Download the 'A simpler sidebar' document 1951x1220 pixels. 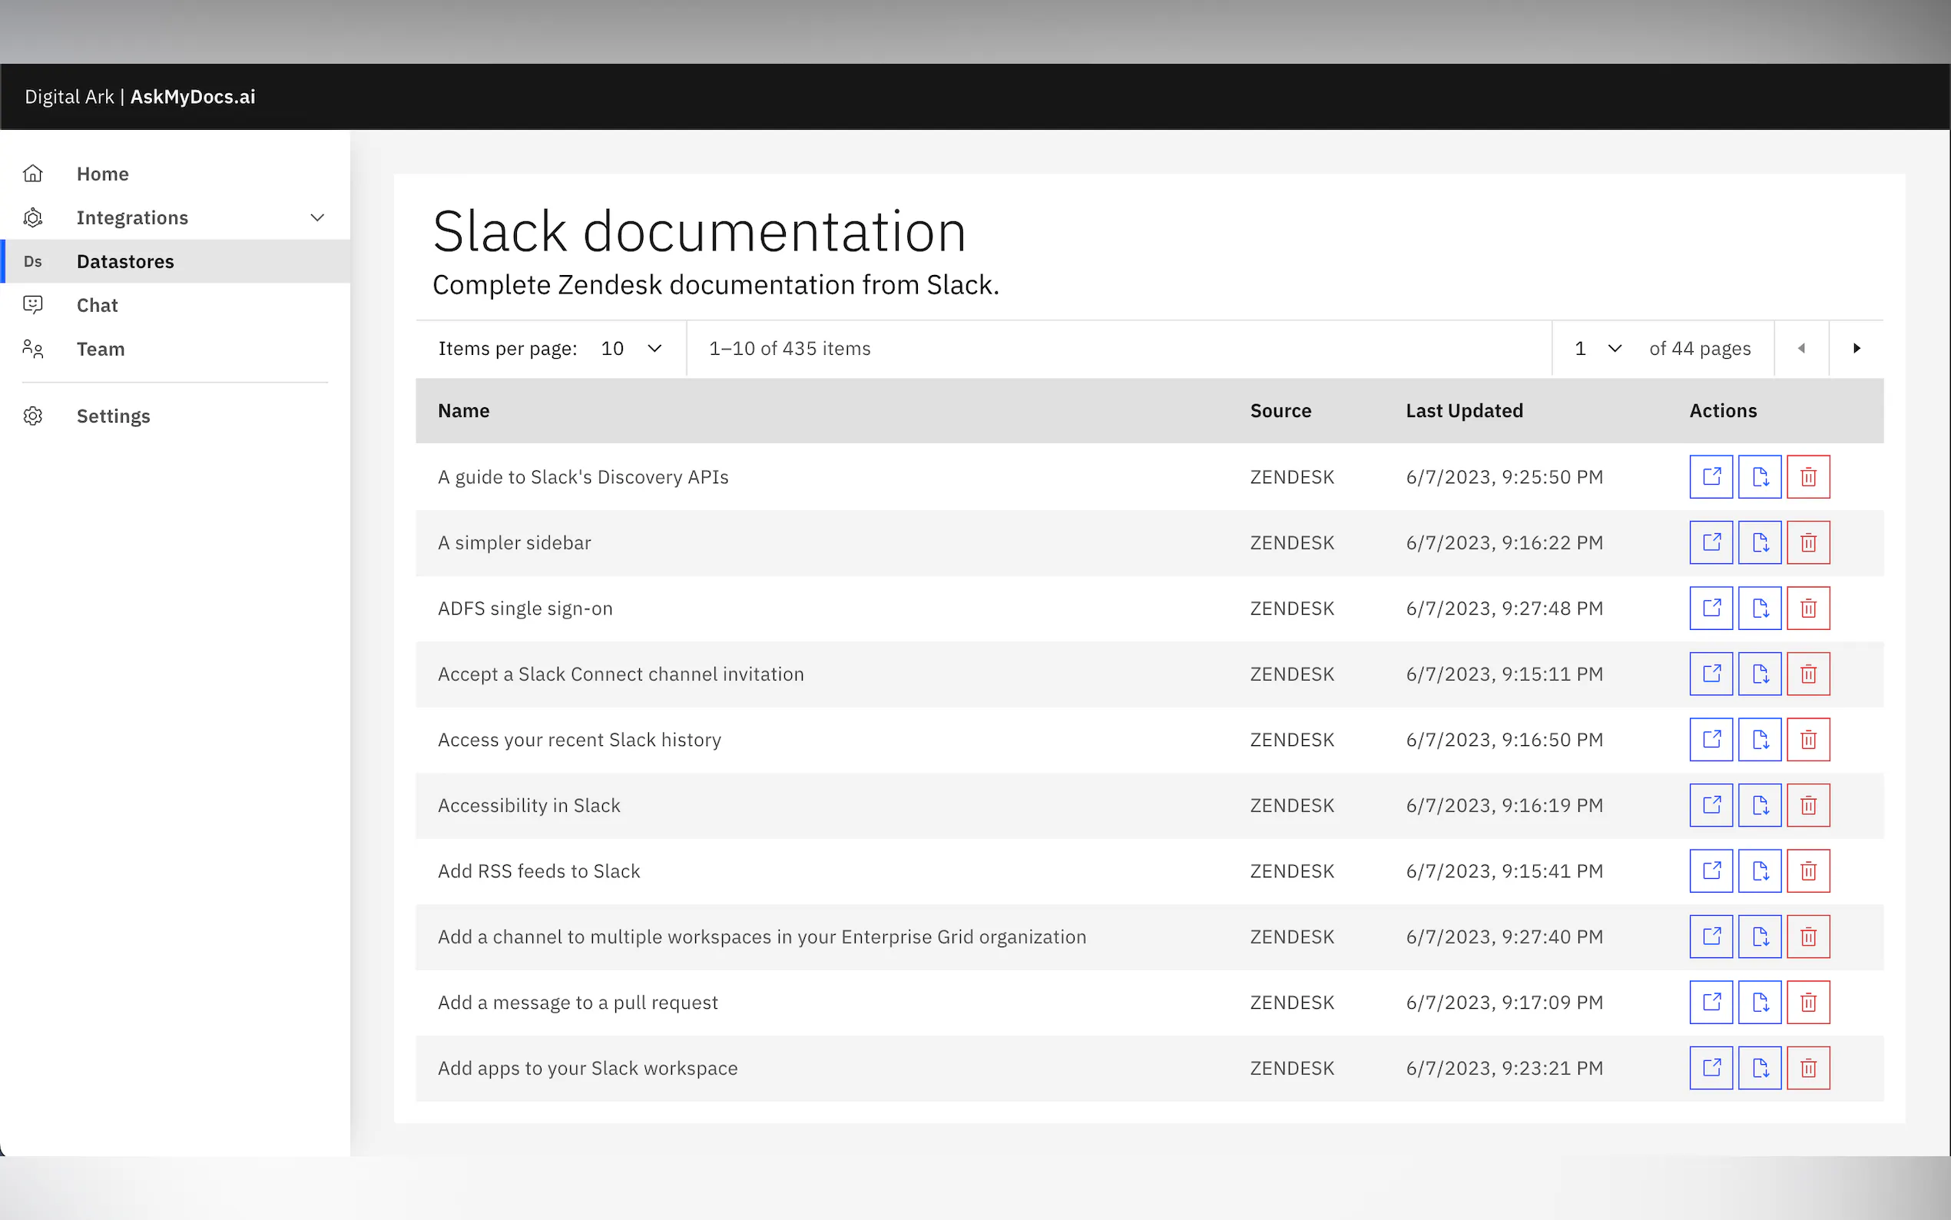point(1759,542)
